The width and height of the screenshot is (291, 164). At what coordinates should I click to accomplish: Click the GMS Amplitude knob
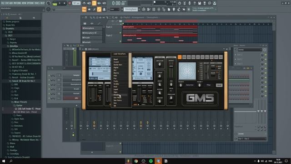[160, 64]
